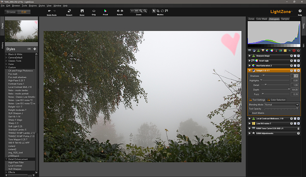The image size is (306, 177).
Task: Disable the Low ISO noise T checkbox
Action: click(x=295, y=124)
